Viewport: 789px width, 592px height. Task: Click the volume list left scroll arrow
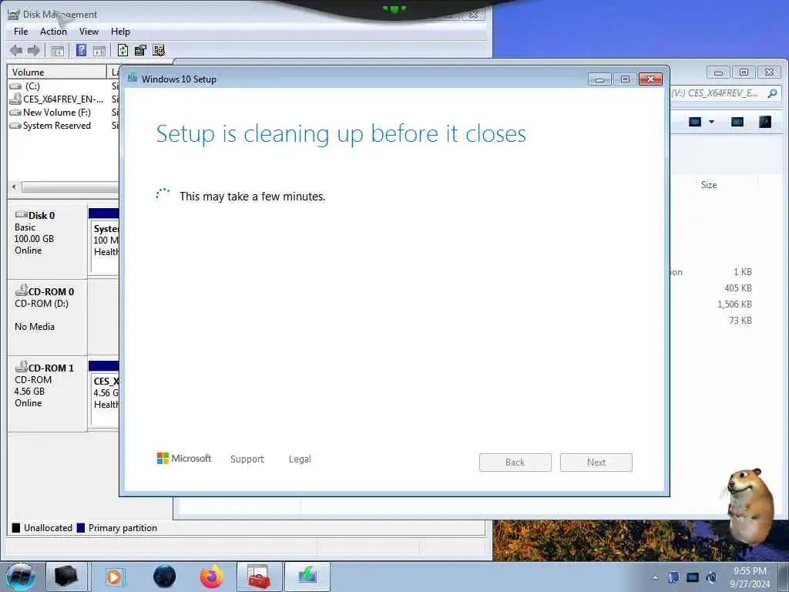tap(14, 187)
